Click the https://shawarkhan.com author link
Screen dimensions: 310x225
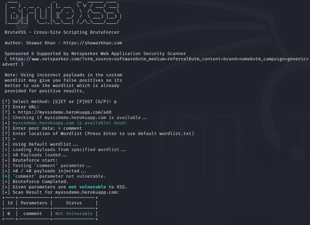93,43
